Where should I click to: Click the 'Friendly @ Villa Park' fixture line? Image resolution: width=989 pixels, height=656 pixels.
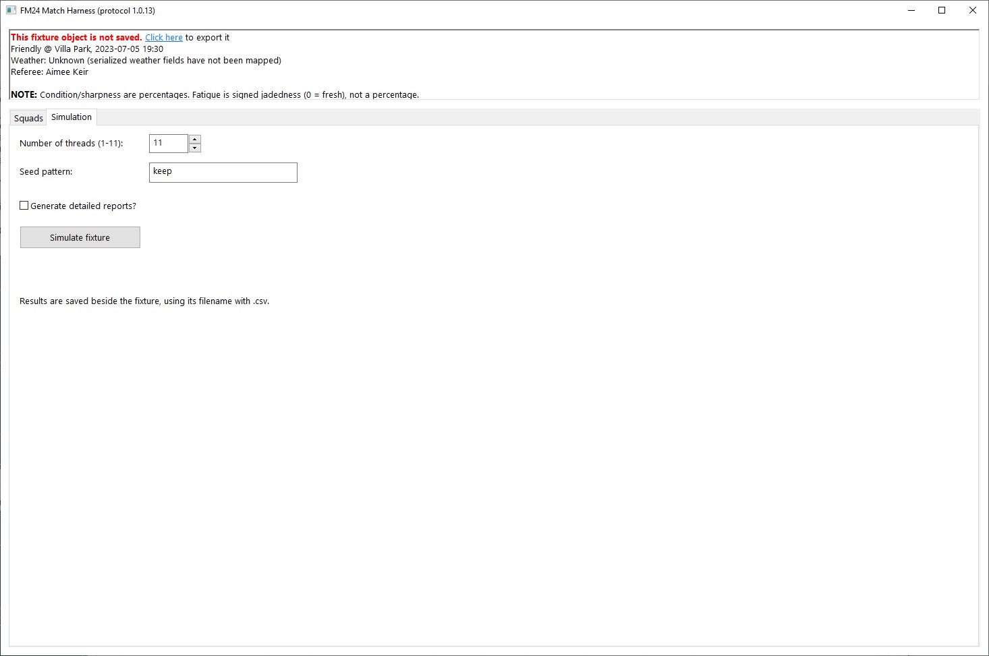(x=87, y=49)
